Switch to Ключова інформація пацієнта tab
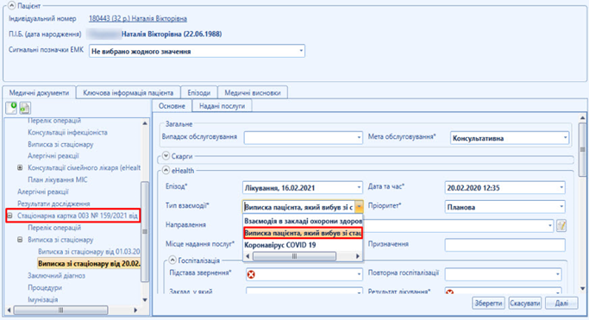589x320 pixels. coord(128,93)
